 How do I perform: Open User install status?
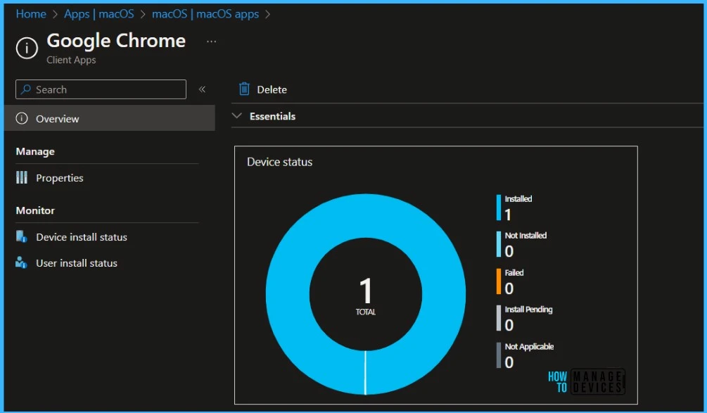coord(77,263)
